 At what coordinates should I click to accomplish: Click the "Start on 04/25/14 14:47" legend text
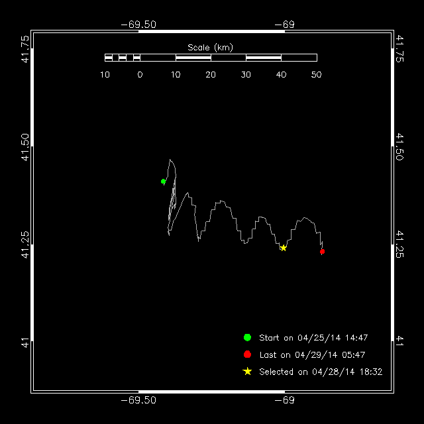click(x=313, y=337)
